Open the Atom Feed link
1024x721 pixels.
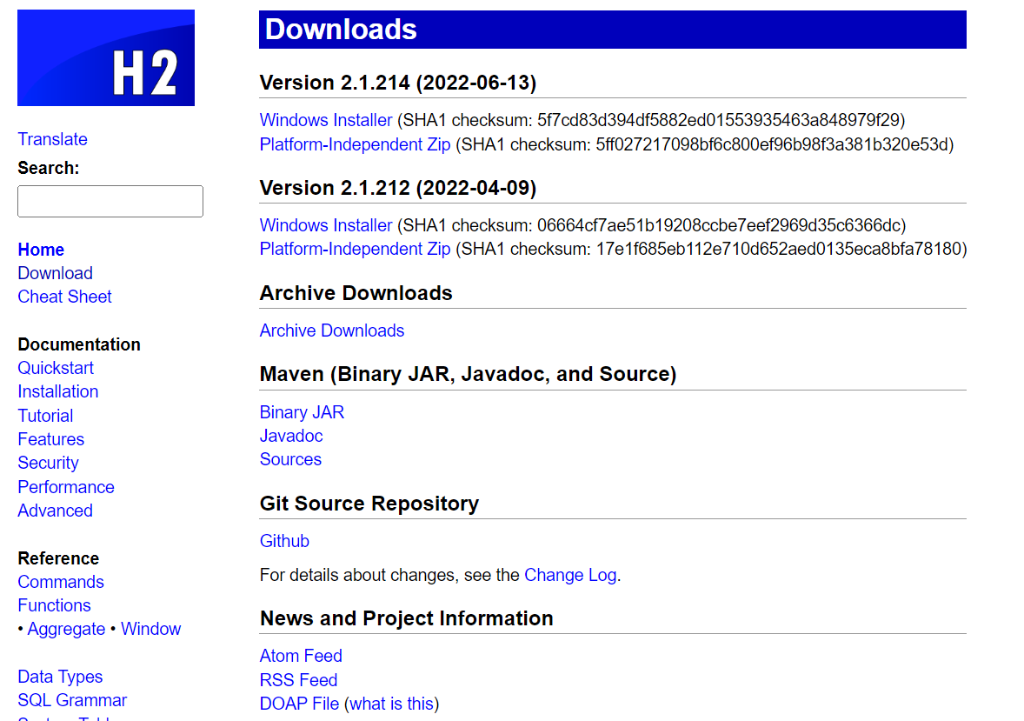coord(301,656)
